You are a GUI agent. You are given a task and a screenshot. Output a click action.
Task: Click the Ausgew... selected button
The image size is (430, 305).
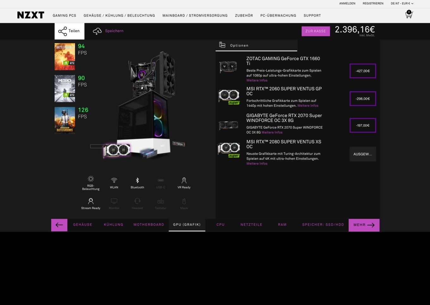tap(363, 154)
